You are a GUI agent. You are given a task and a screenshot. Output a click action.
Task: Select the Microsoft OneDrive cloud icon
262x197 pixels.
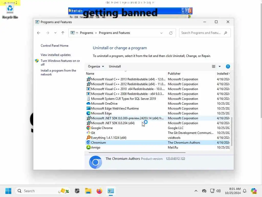[x=88, y=104]
